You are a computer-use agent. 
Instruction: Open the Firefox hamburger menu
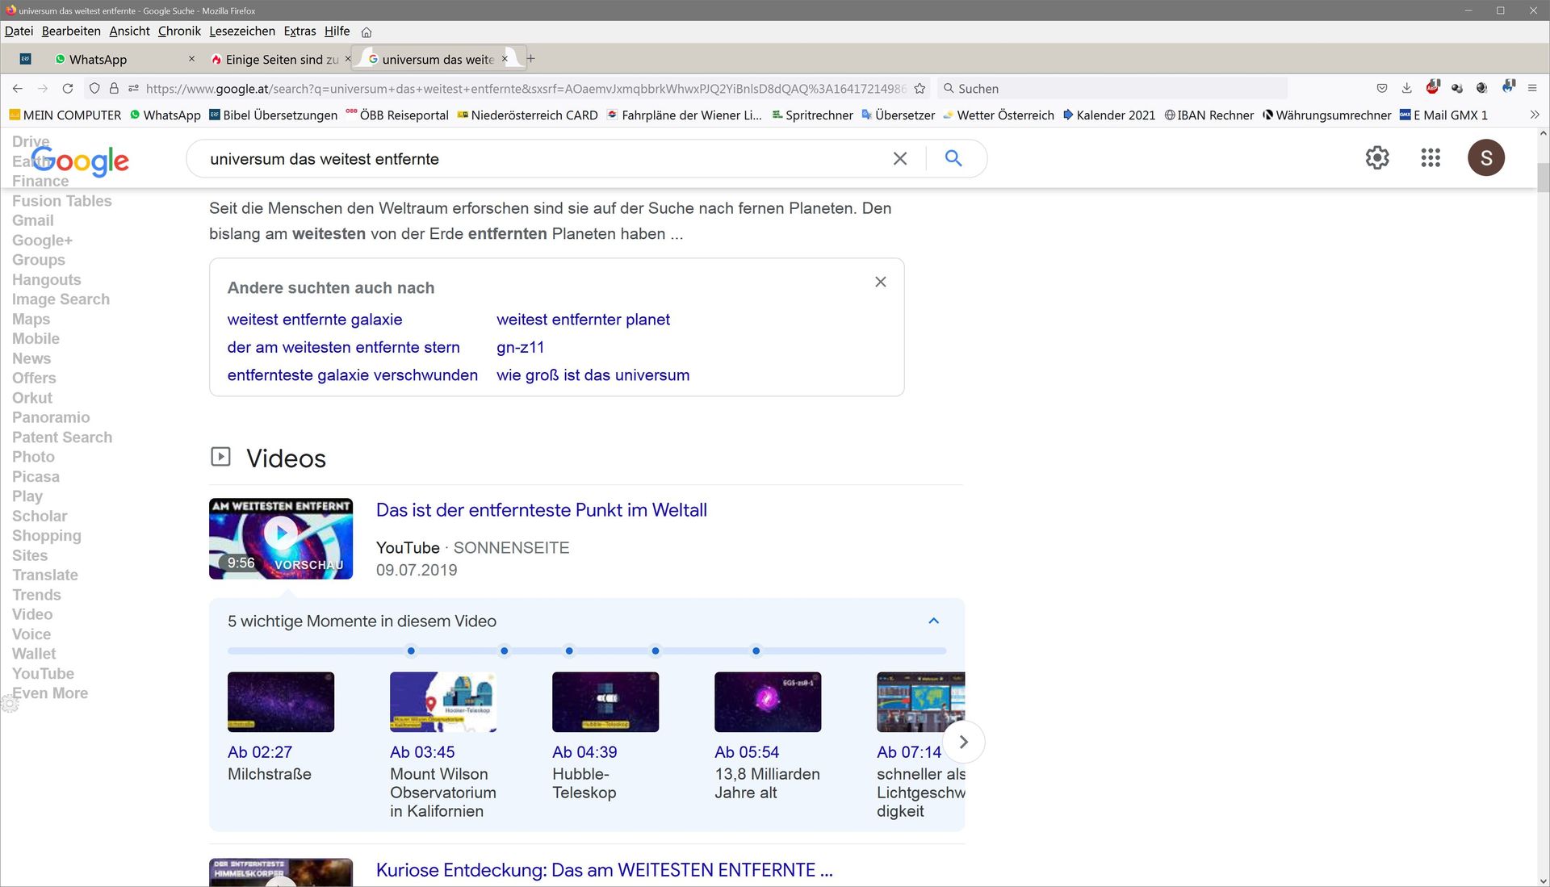[1532, 88]
